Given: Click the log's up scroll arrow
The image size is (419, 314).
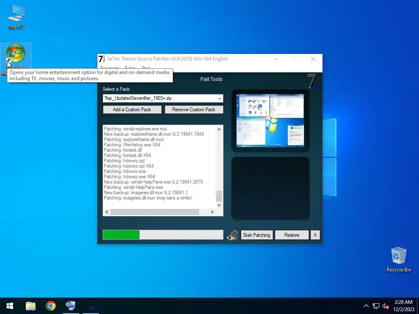Looking at the screenshot, I should pos(219,129).
